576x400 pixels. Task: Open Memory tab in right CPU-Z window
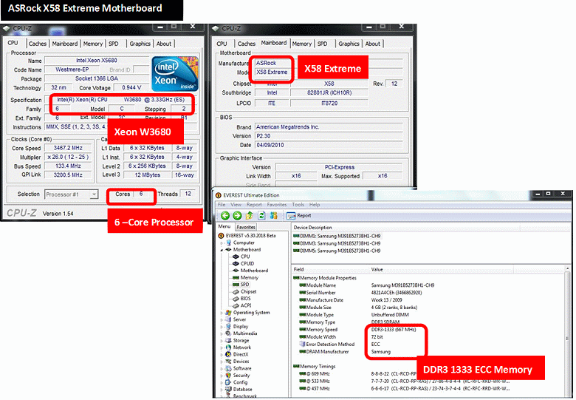(301, 44)
